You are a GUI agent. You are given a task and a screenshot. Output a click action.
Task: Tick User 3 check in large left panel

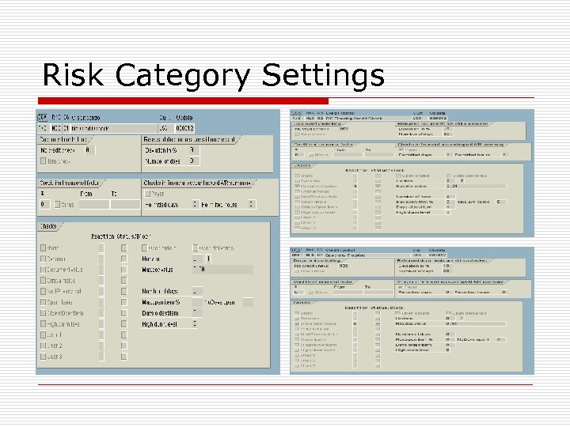tap(44, 357)
